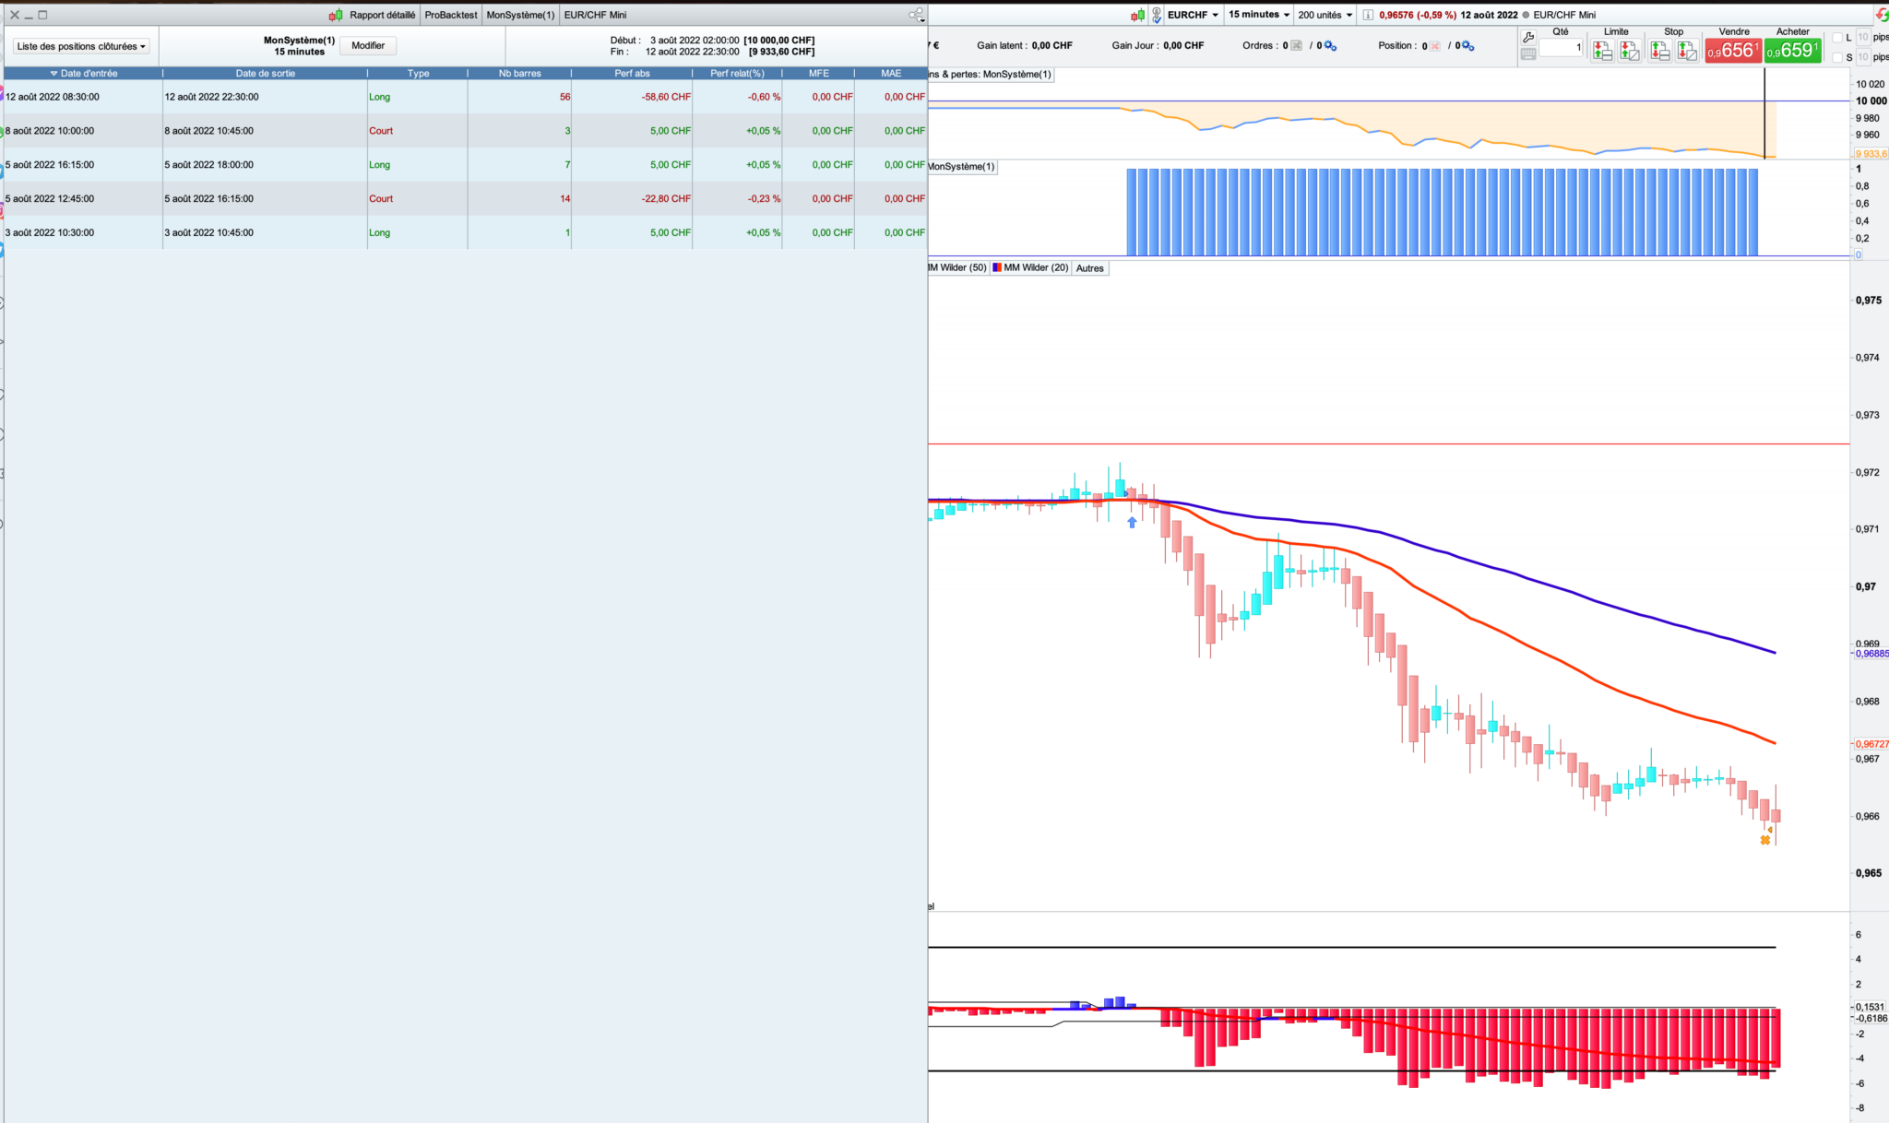1889x1123 pixels.
Task: Click the position gear settings icon
Action: (1468, 45)
